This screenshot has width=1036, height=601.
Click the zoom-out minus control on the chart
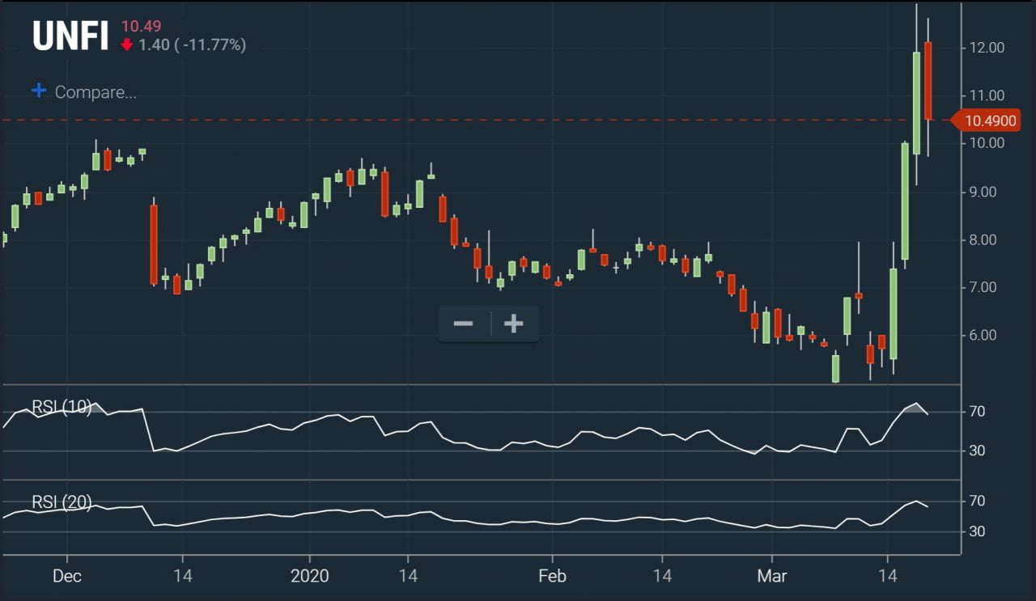click(463, 323)
